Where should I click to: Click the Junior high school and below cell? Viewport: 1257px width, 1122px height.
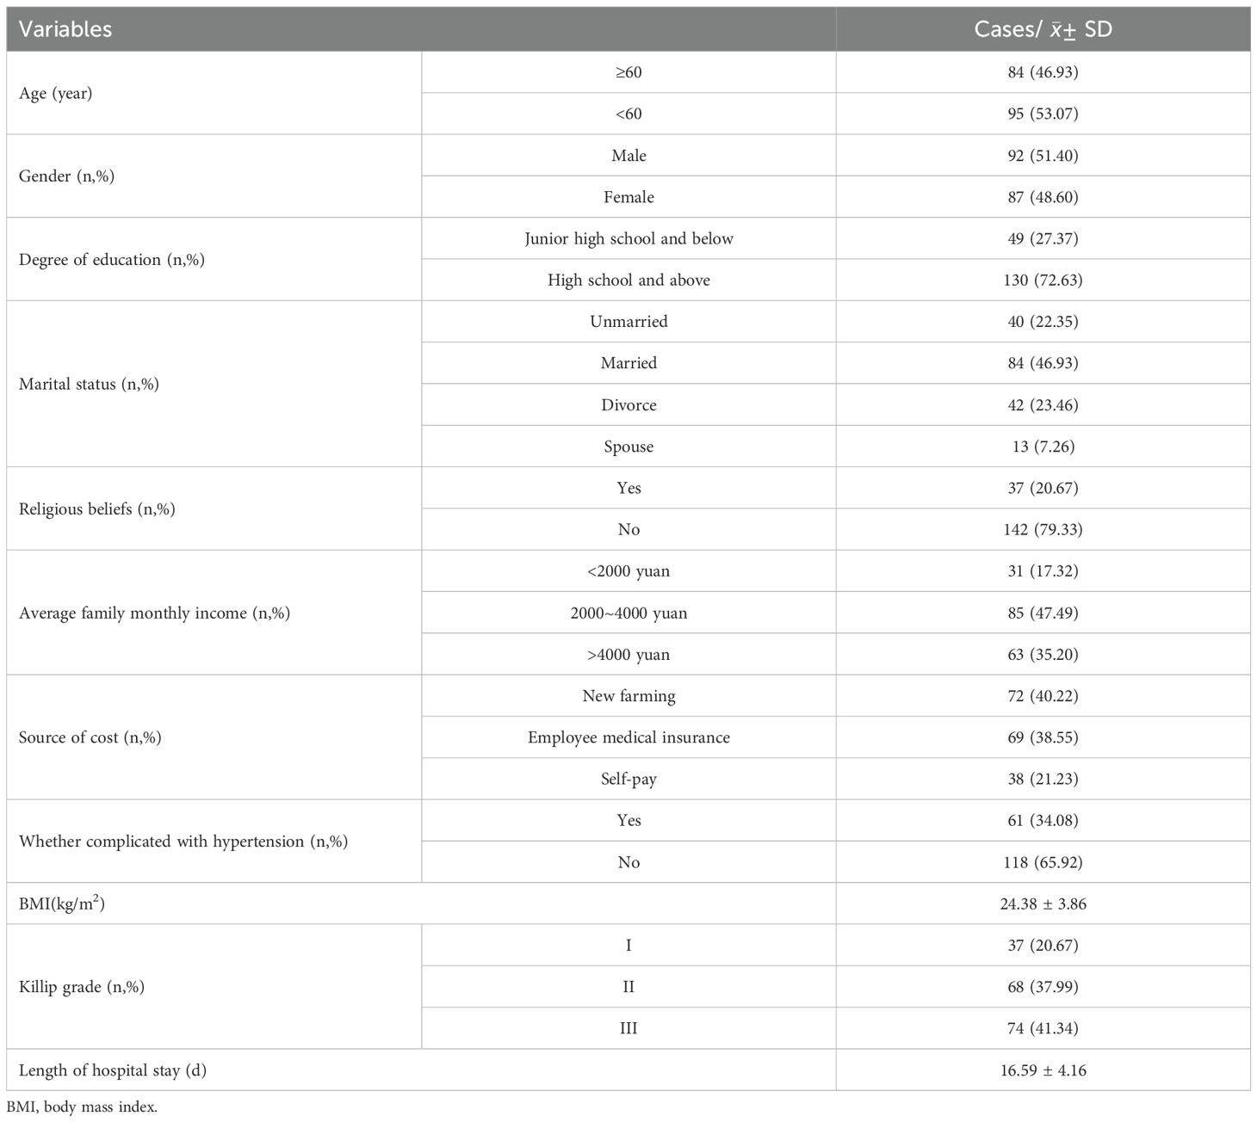click(628, 238)
